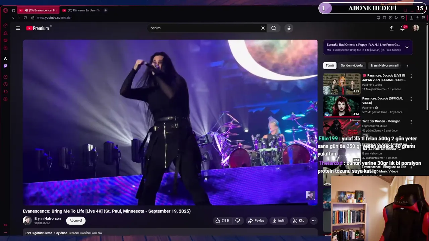Open options for Paramore Decode Official video
The width and height of the screenshot is (429, 241).
[x=411, y=99]
